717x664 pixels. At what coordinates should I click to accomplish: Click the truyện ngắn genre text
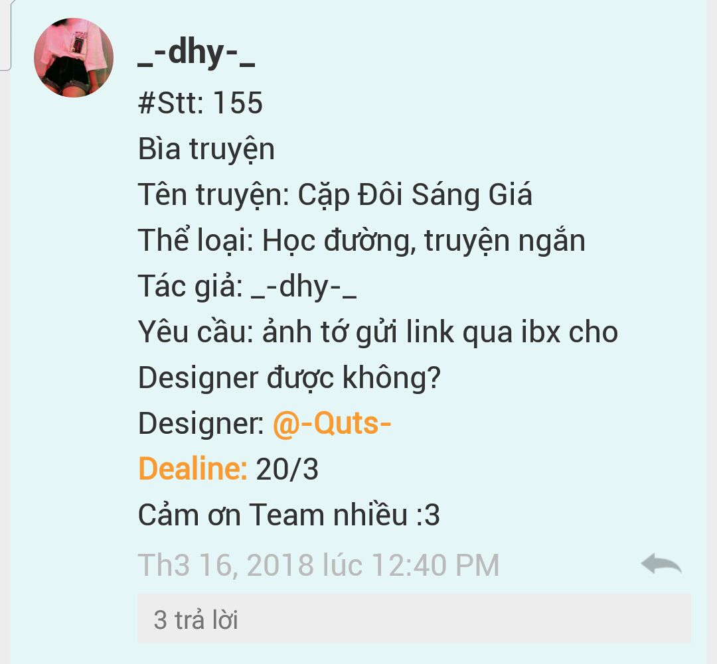click(x=505, y=241)
